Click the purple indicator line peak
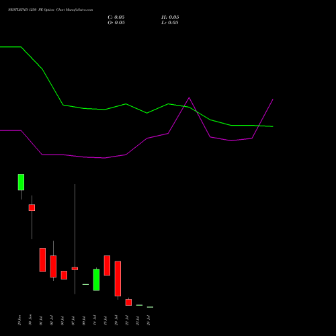336x336 pixels. (x=189, y=98)
